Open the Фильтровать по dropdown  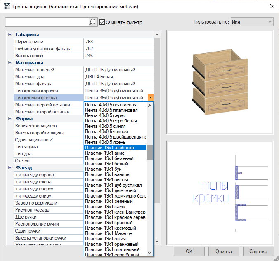(252, 22)
